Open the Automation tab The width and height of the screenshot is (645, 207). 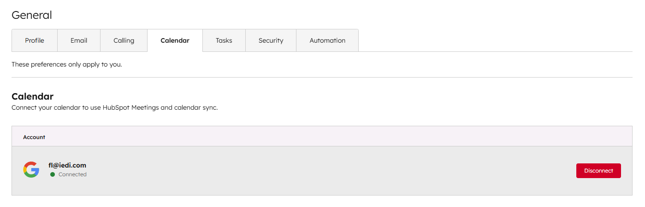[327, 40]
